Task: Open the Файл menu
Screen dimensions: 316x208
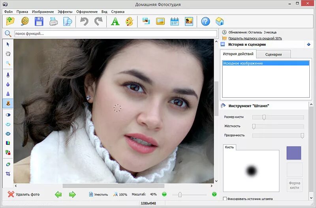Action: pos(8,12)
